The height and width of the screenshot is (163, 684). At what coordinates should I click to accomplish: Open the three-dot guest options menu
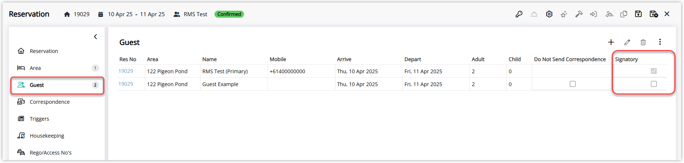(660, 42)
